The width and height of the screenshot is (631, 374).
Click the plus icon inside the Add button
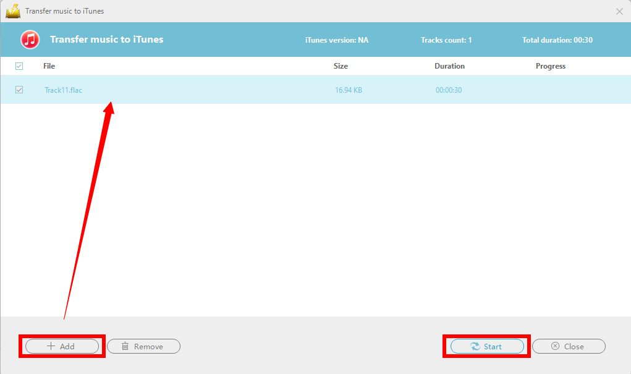[x=51, y=346]
